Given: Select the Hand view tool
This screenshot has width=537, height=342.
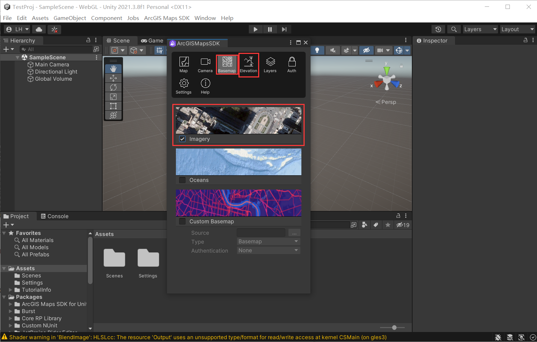Looking at the screenshot, I should click(x=113, y=69).
